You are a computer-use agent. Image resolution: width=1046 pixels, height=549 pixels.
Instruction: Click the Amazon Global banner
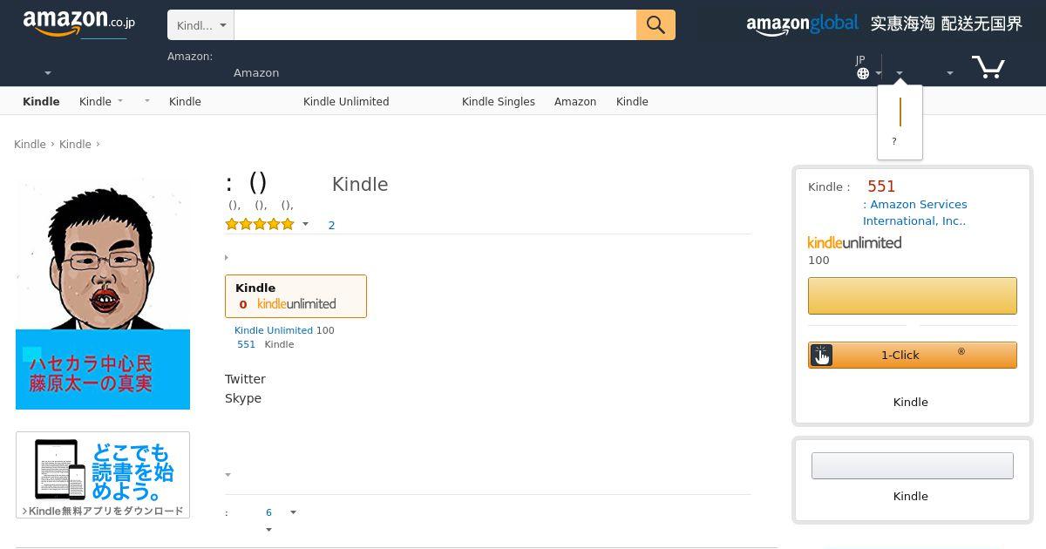884,24
